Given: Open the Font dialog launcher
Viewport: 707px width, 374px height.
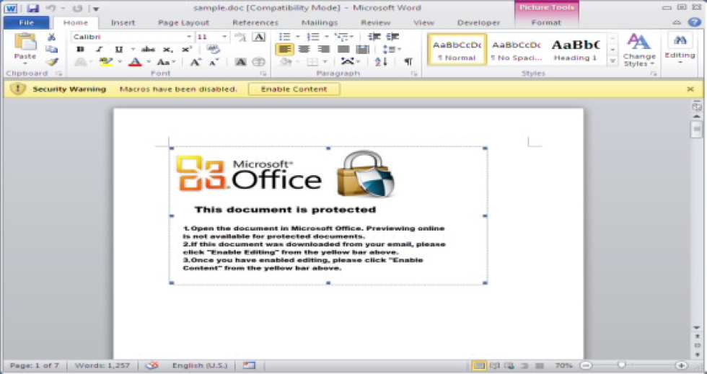Looking at the screenshot, I should pos(263,74).
